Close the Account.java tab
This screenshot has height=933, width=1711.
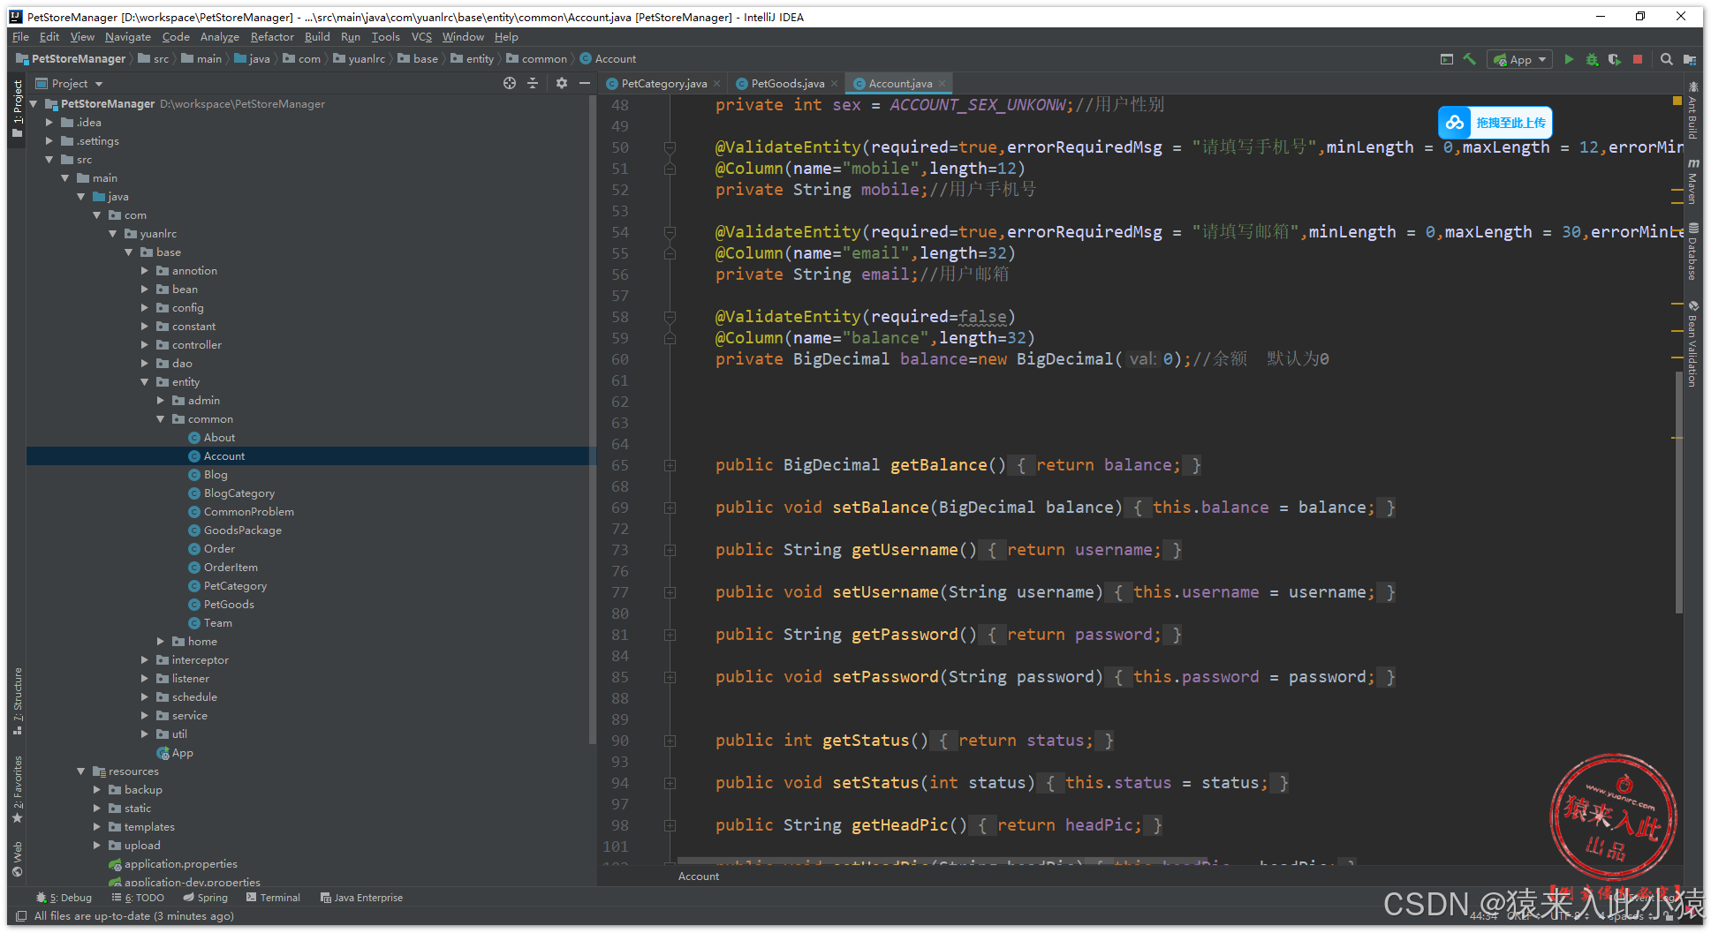[942, 84]
